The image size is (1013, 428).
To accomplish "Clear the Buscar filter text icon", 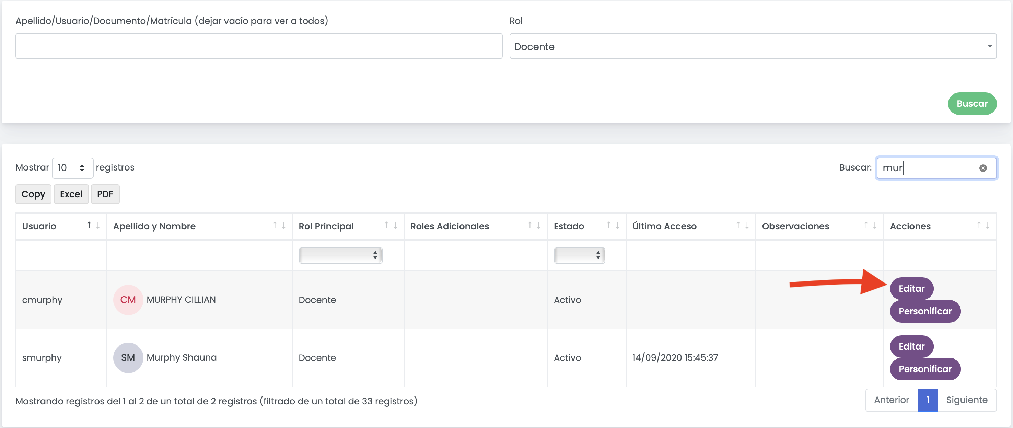I will pos(983,168).
